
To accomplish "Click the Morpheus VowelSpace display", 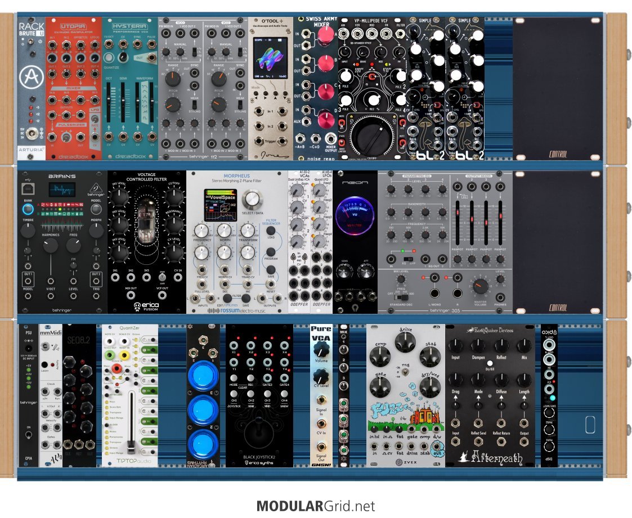I will coord(221,205).
